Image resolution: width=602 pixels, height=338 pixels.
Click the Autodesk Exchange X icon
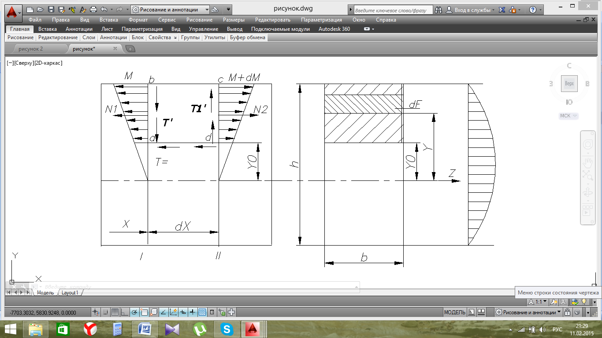click(501, 10)
